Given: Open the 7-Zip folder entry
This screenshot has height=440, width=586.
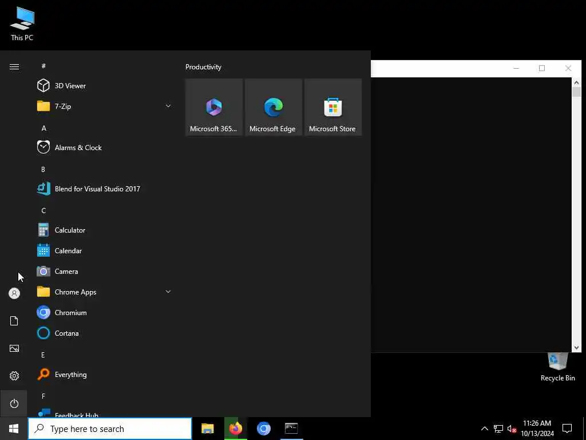Looking at the screenshot, I should tap(105, 106).
